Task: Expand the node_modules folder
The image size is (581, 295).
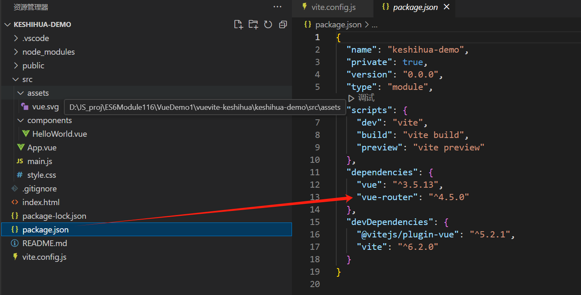Action: (146, 52)
